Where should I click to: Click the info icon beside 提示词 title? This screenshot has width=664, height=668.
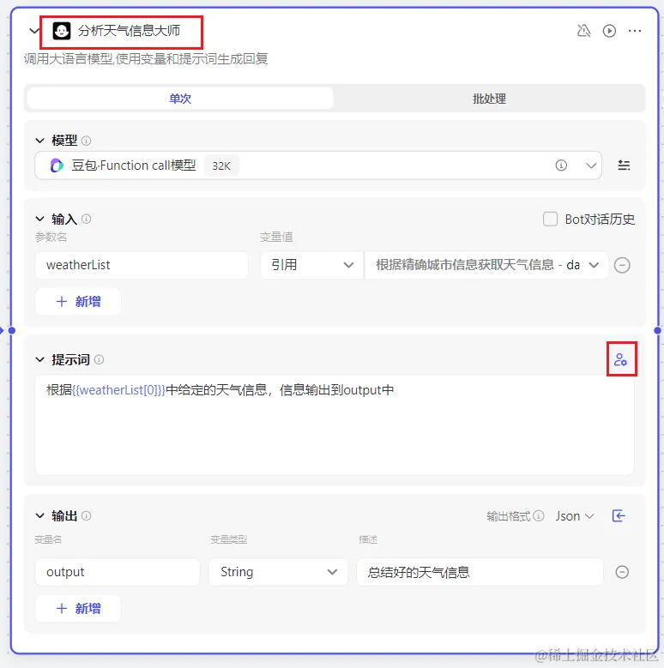pos(99,359)
